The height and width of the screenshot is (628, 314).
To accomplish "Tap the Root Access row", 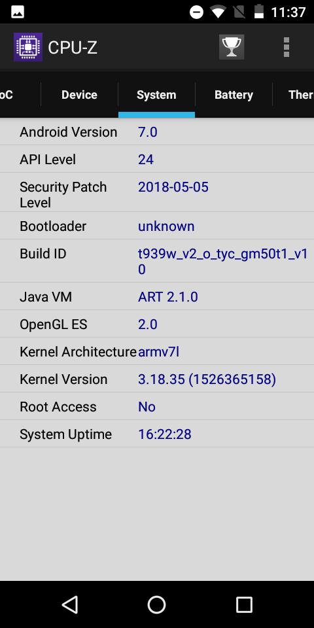I will [157, 406].
